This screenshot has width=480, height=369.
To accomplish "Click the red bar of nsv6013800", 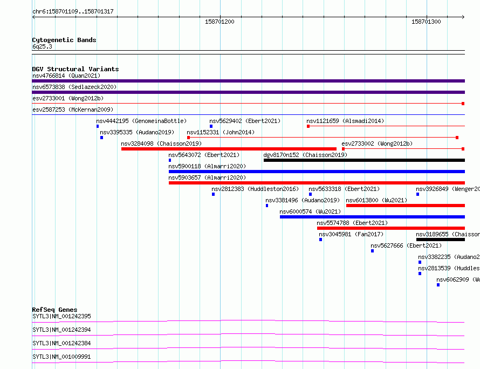I will click(x=406, y=206).
